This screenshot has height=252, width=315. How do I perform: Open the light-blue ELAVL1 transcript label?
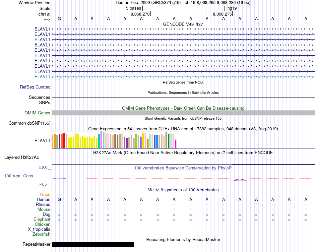click(x=42, y=77)
